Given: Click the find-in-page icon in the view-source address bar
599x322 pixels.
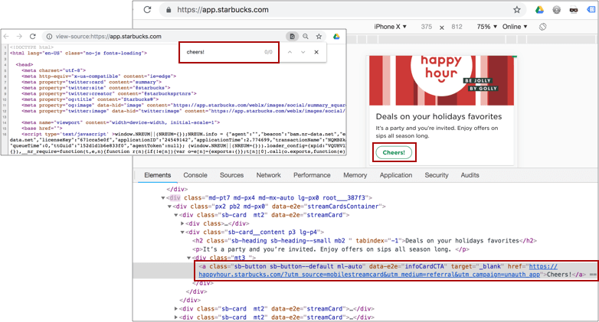Looking at the screenshot, I should (x=293, y=37).
